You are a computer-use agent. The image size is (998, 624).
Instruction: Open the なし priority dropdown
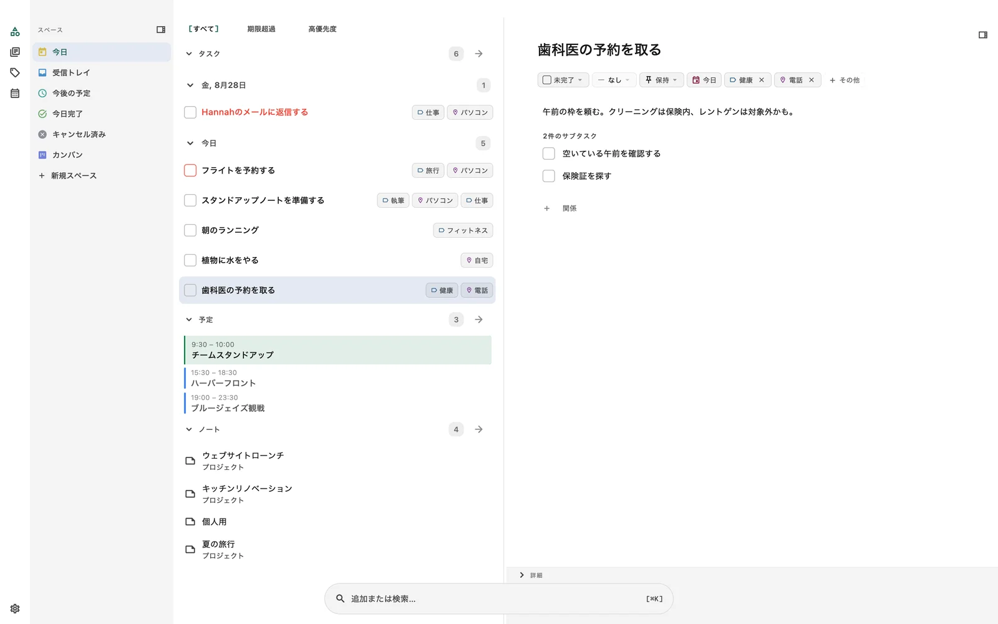614,80
